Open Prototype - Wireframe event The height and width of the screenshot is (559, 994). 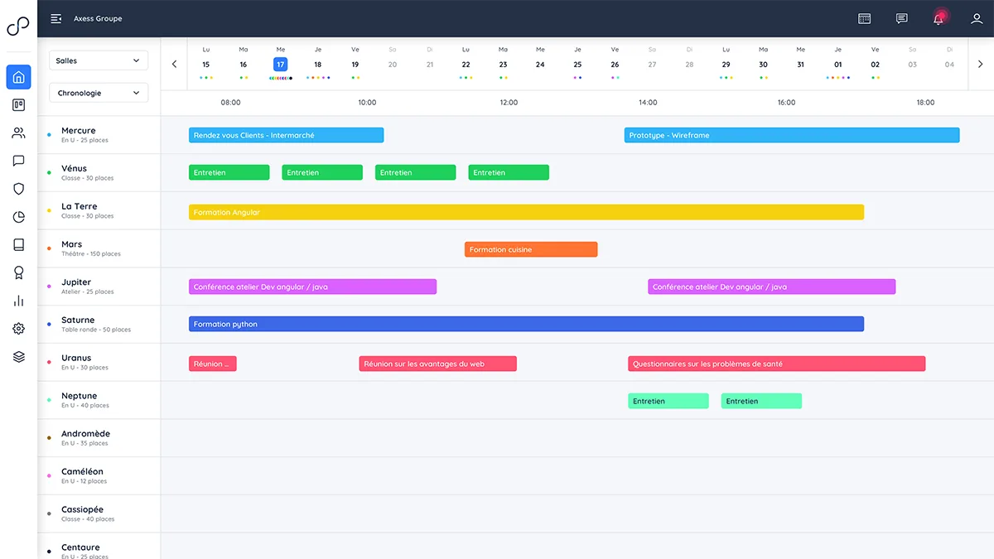click(792, 135)
